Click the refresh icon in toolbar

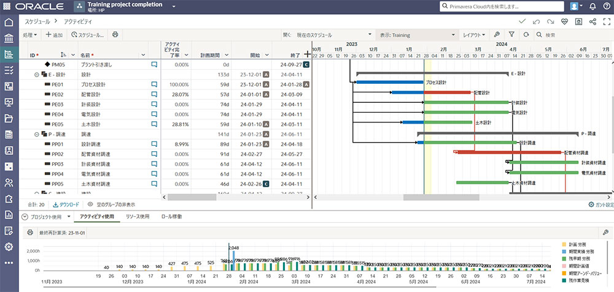click(x=526, y=35)
